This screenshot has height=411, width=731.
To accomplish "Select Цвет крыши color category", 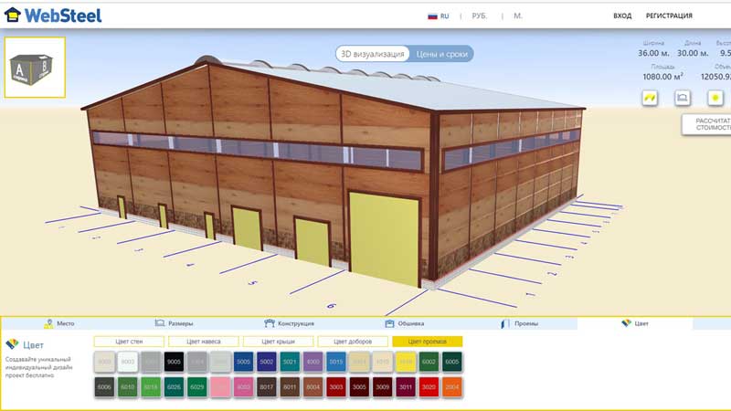I will tap(278, 342).
